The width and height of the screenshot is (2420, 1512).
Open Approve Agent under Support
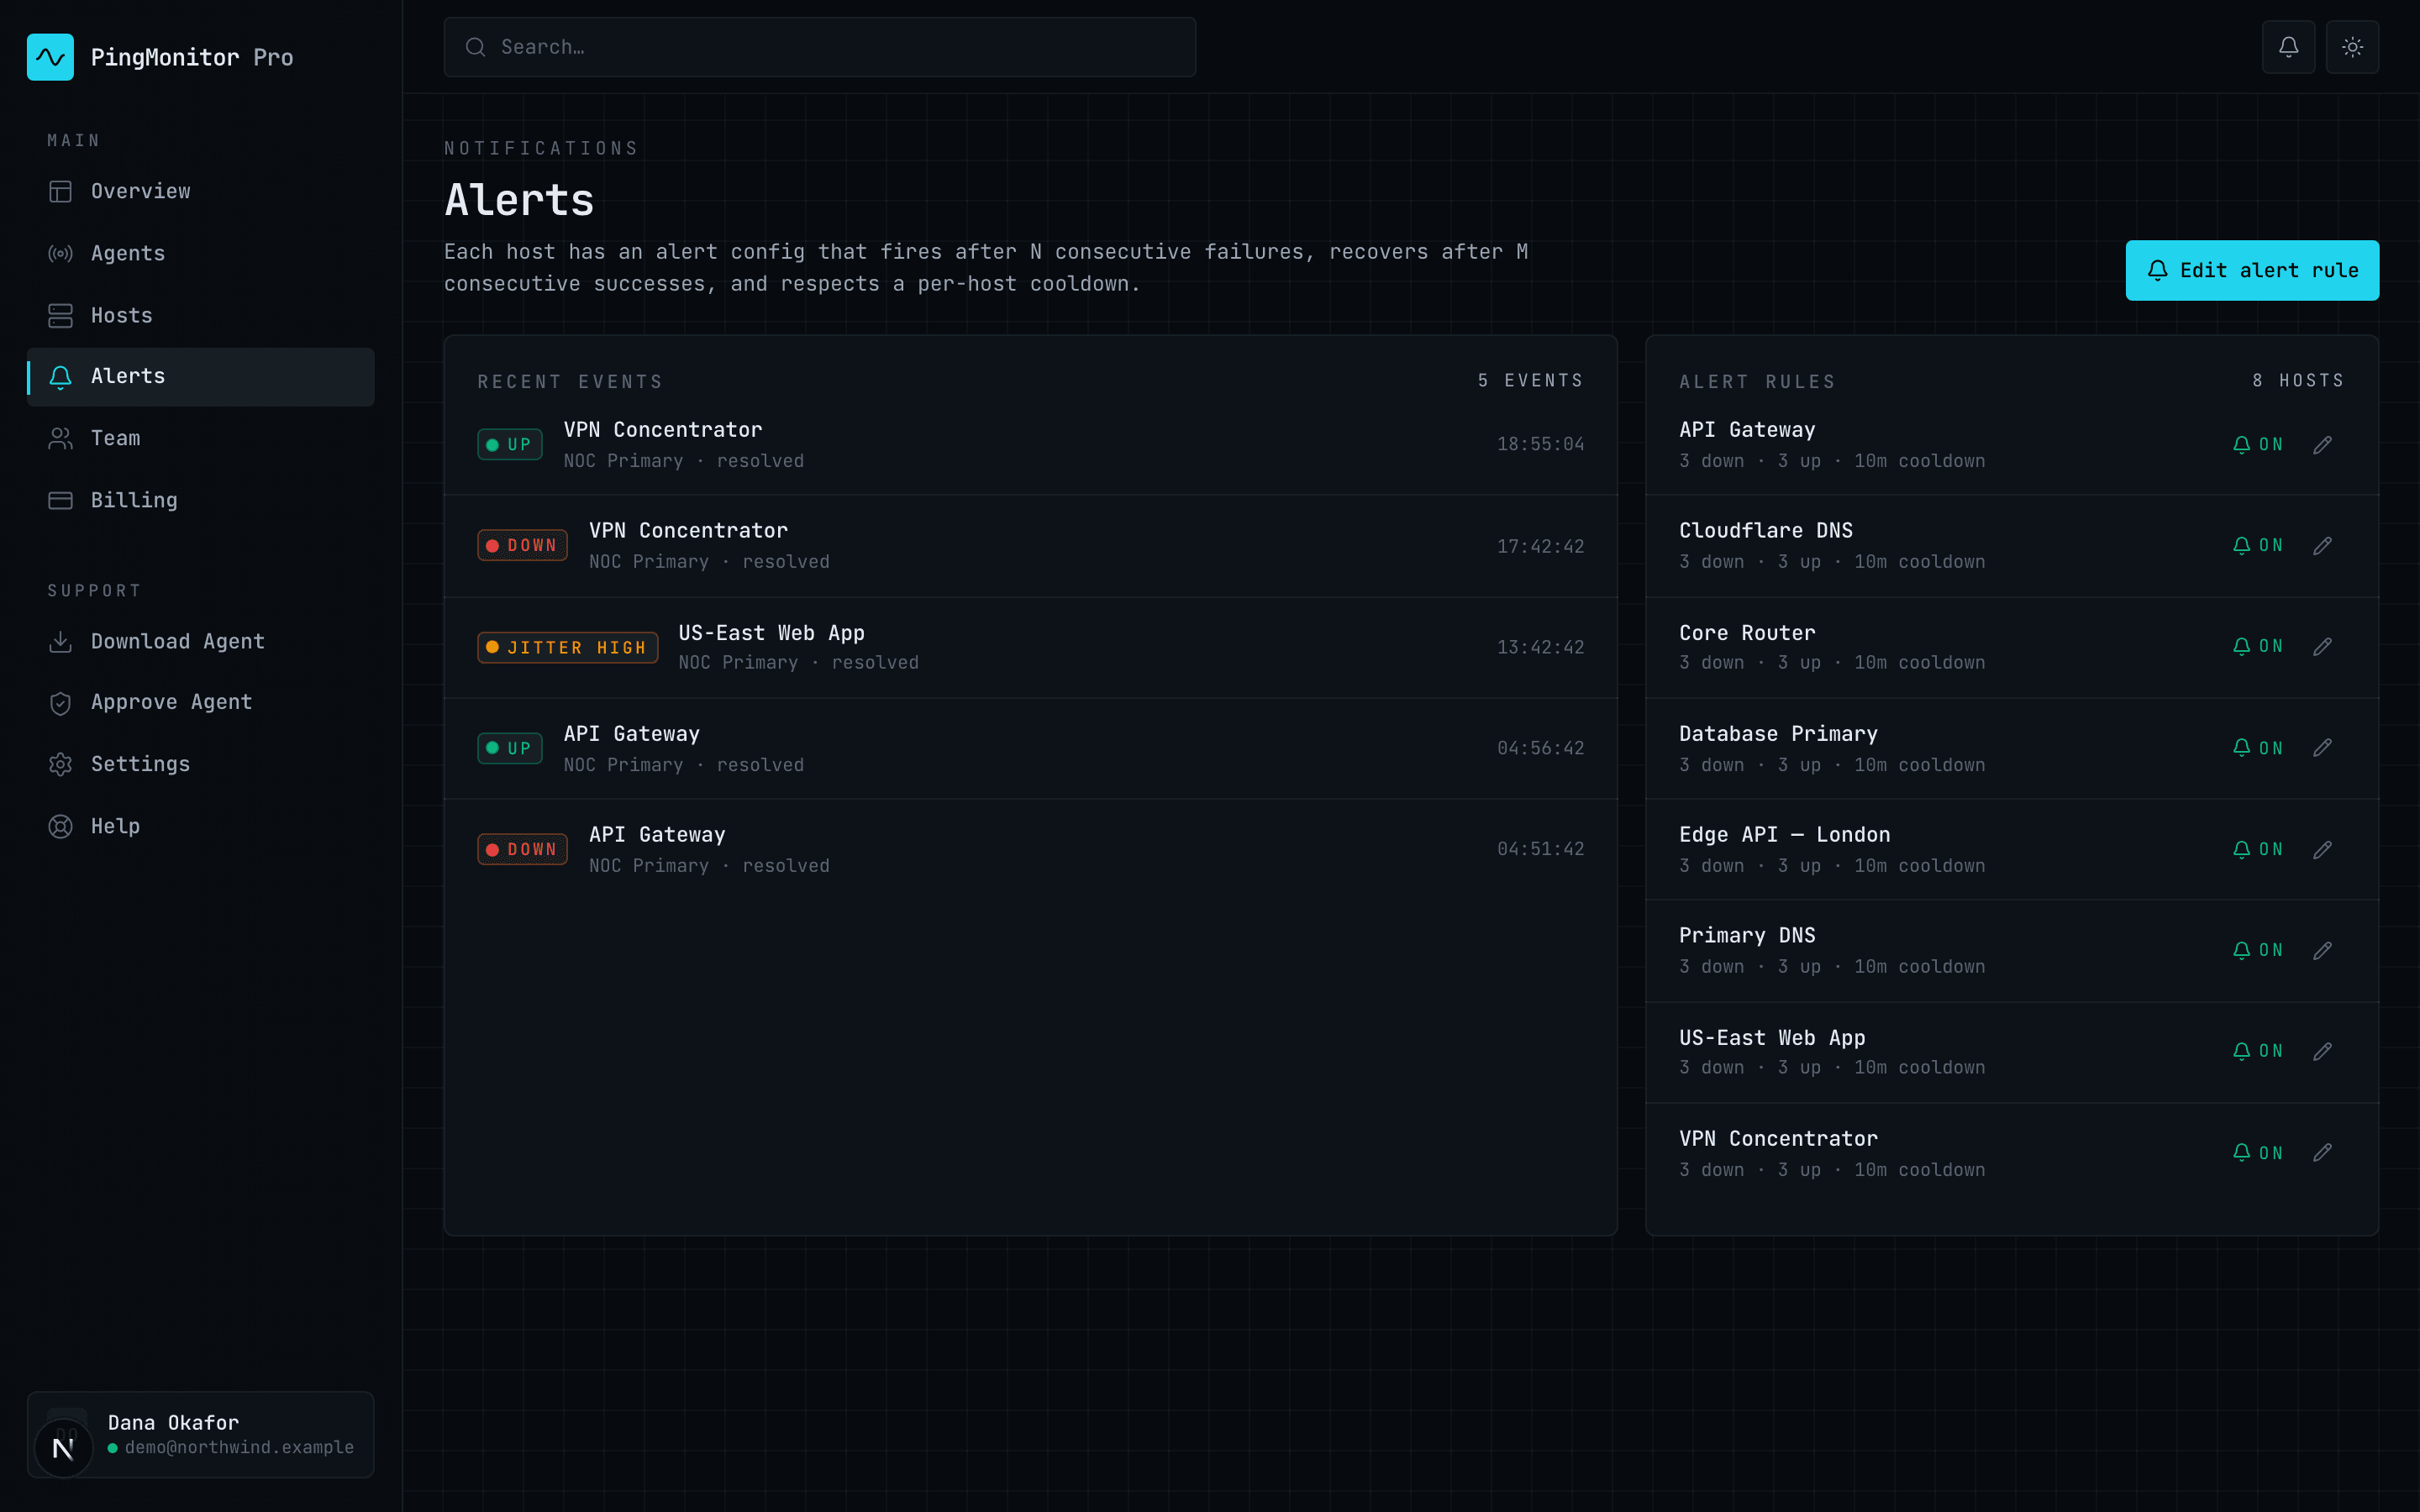200,703
